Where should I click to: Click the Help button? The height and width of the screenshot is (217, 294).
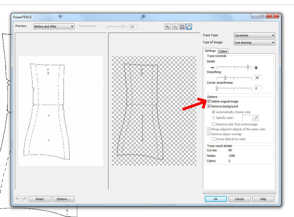tap(263, 199)
